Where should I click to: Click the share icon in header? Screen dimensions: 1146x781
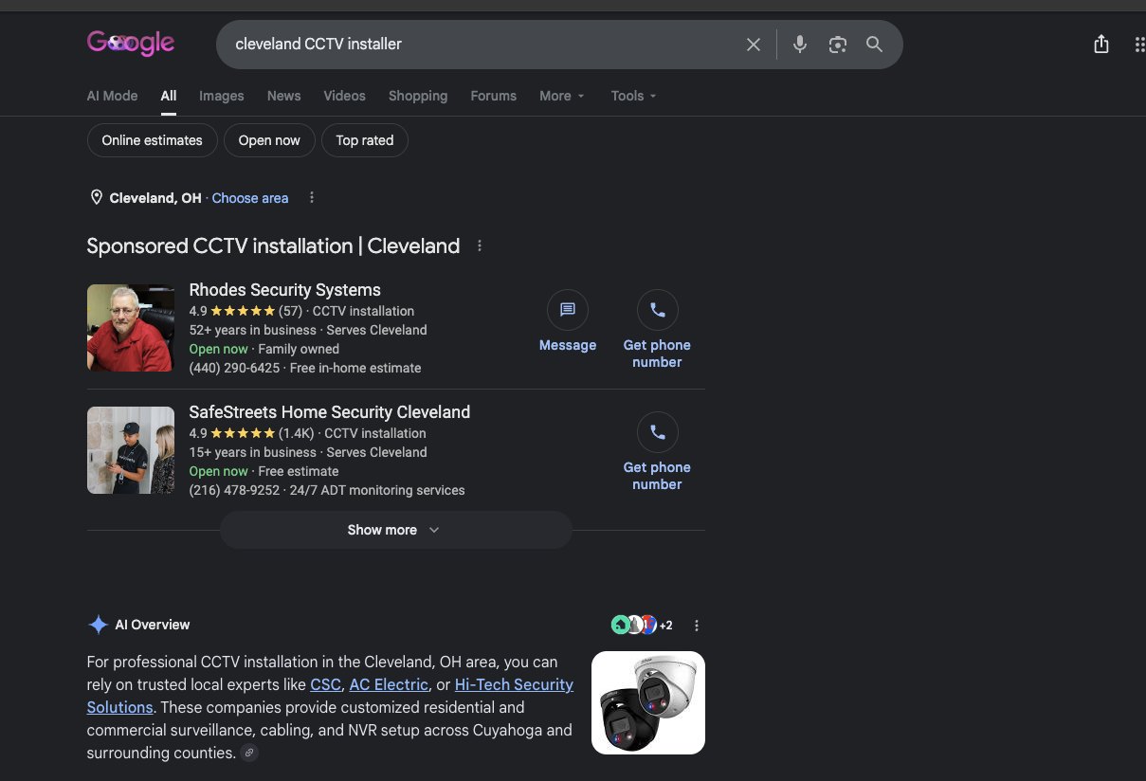click(1101, 45)
